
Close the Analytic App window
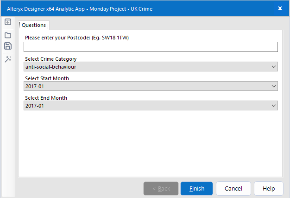coord(280,8)
